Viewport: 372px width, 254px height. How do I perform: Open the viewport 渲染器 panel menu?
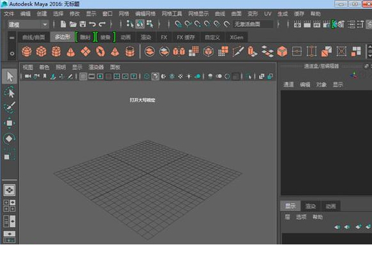[x=96, y=67]
